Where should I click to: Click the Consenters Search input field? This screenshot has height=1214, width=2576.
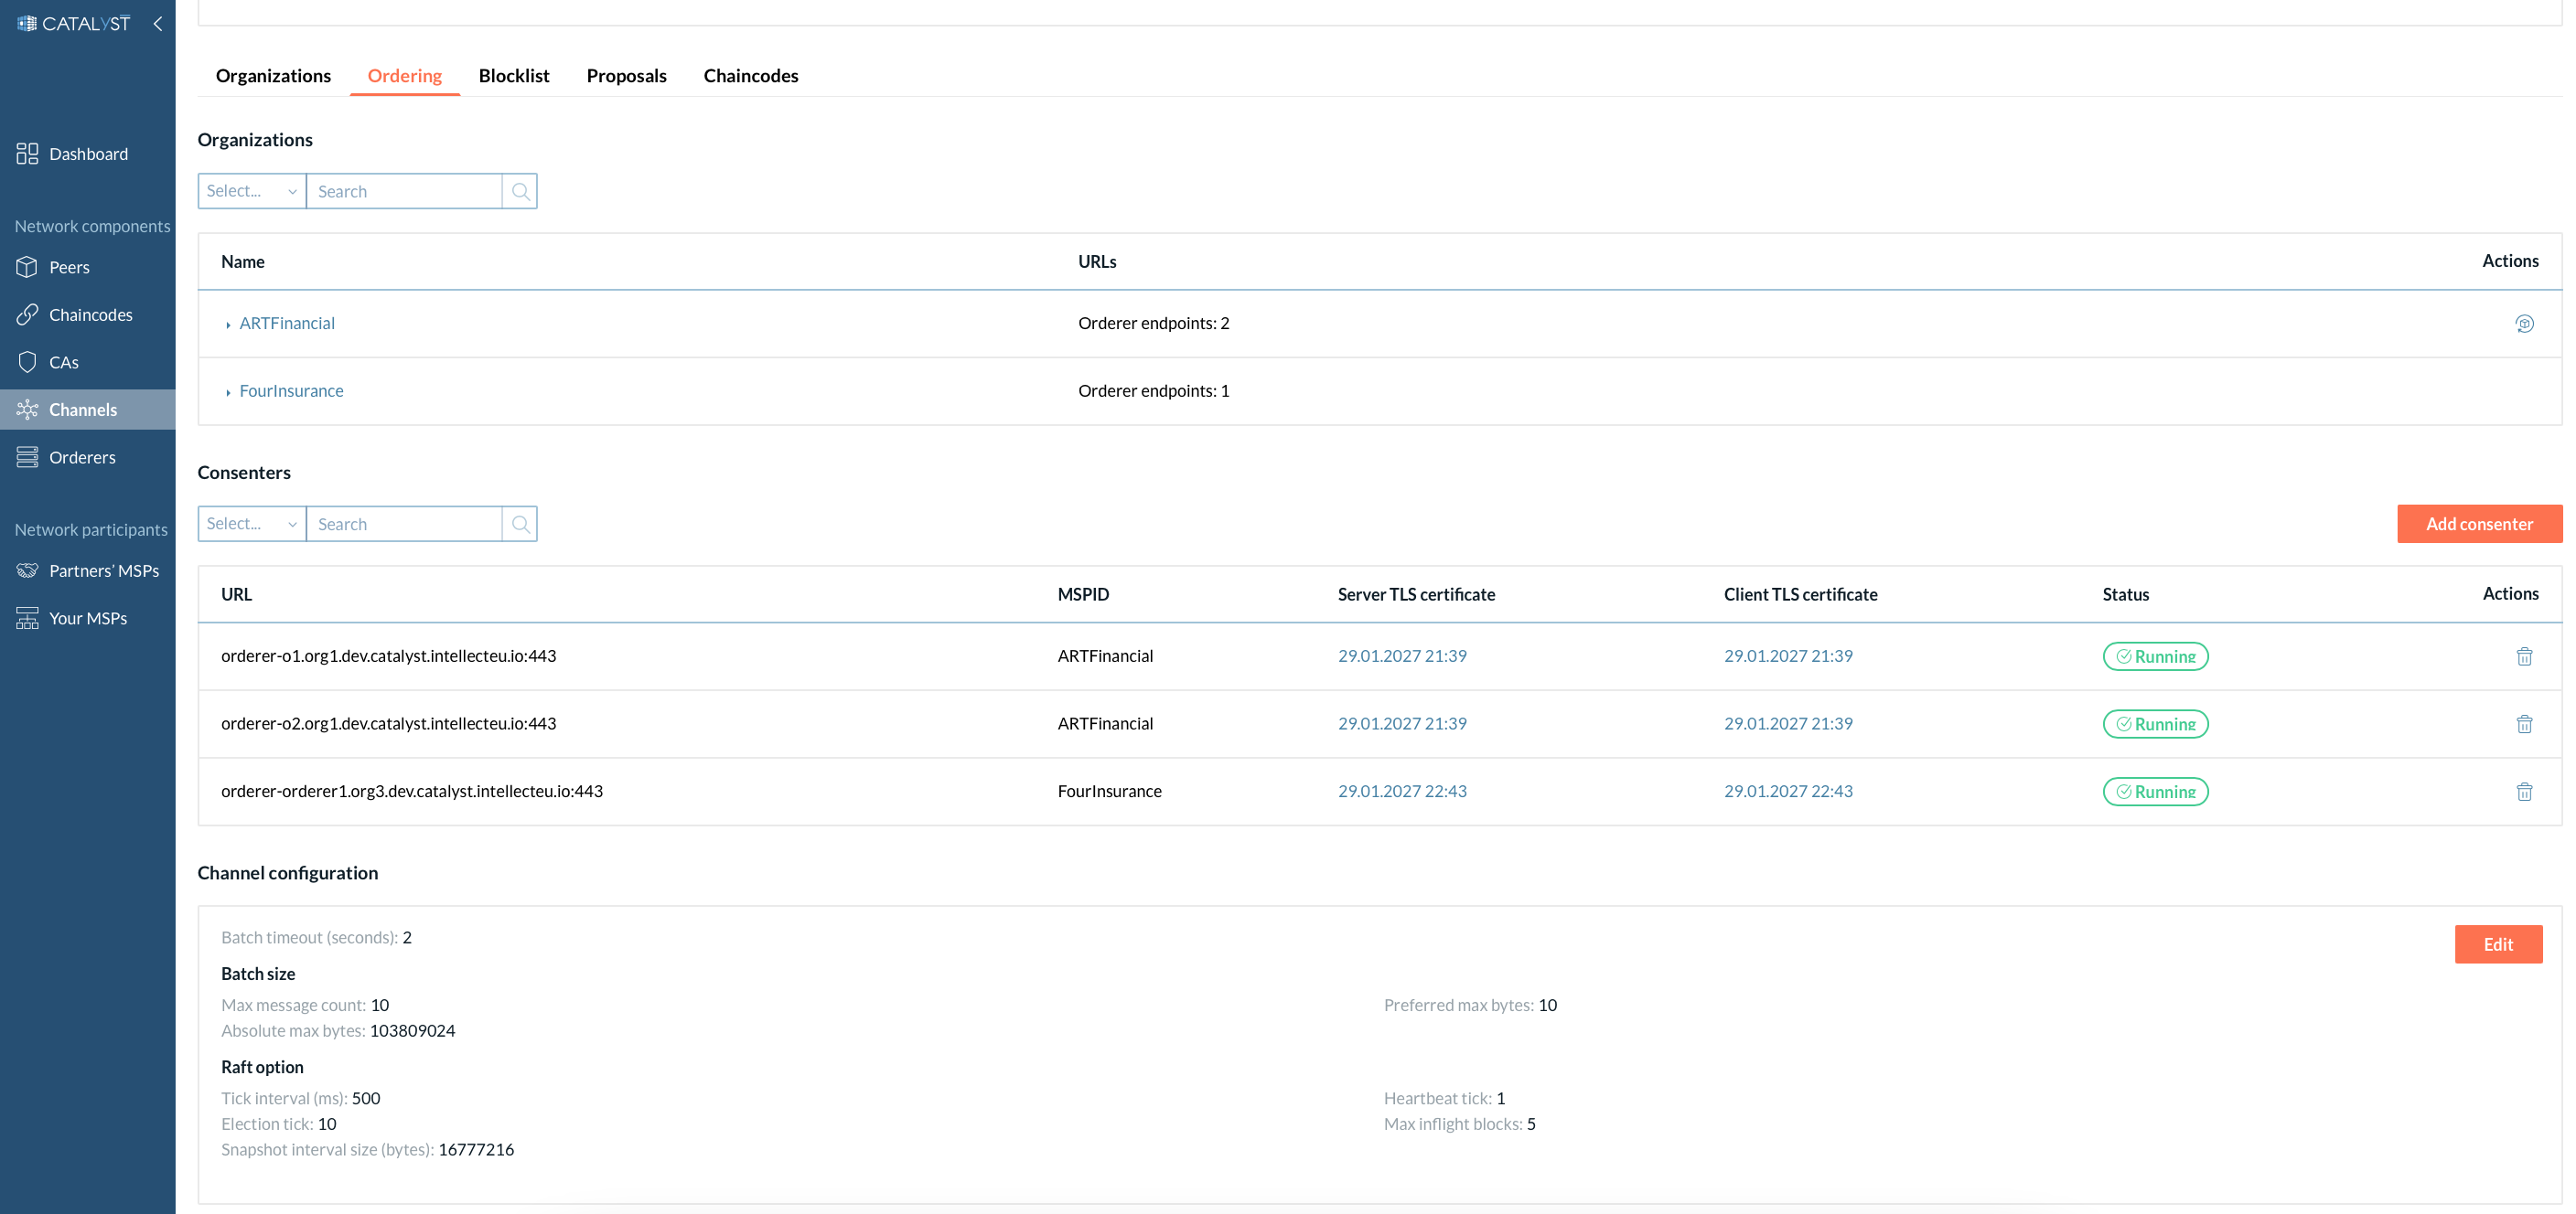coord(404,524)
